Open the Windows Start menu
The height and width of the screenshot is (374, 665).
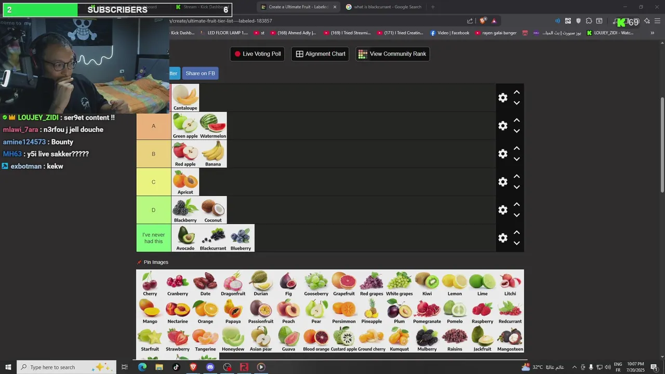[8, 367]
